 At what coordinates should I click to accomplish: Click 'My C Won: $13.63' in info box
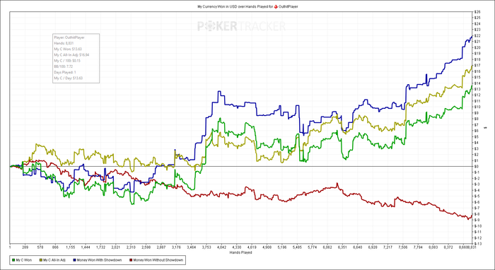[68, 49]
